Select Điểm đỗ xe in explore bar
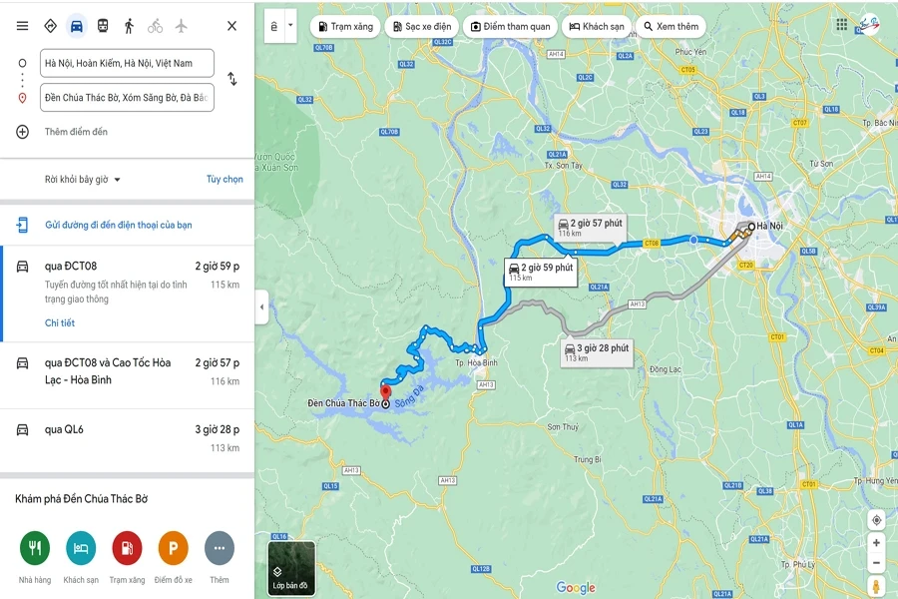898x599 pixels. [x=175, y=547]
